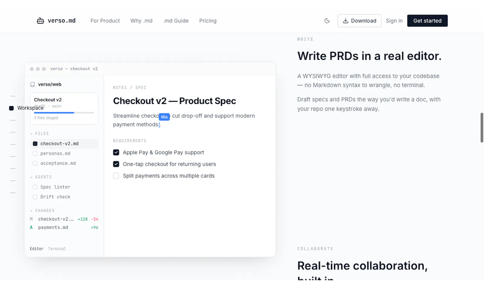Click the -34 deletions count
The image size is (484, 289).
click(95, 219)
